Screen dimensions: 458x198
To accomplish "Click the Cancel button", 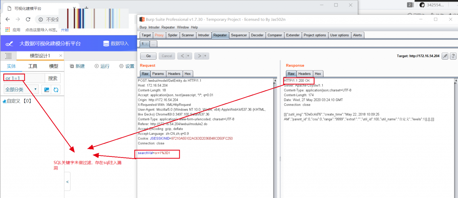I will coord(167,56).
